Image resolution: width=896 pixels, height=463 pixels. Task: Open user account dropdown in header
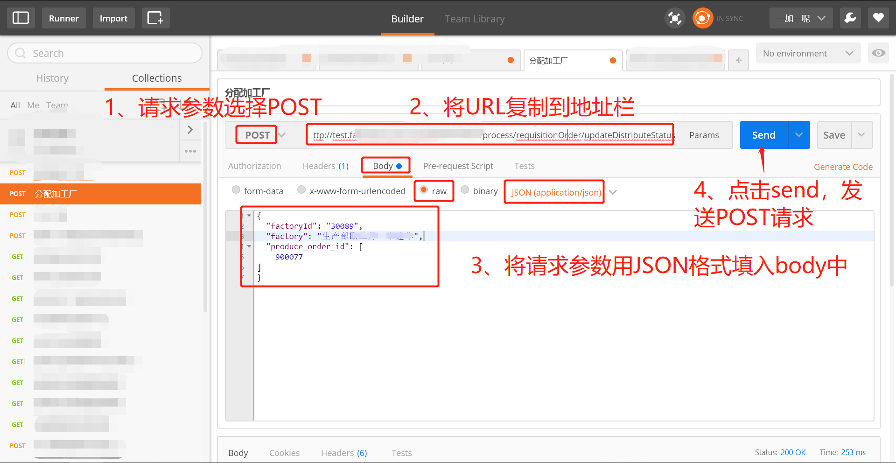pos(801,18)
